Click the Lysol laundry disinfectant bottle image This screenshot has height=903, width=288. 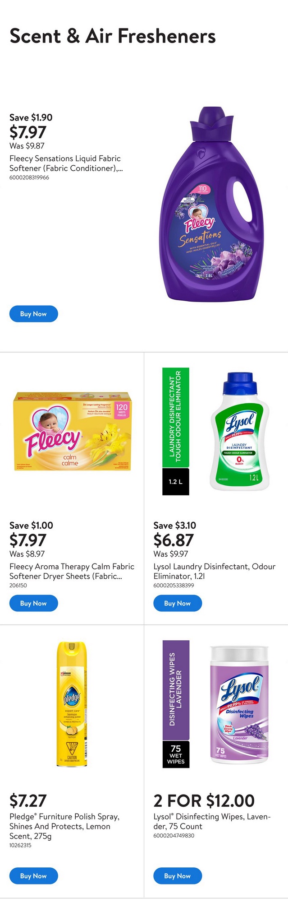point(239,431)
